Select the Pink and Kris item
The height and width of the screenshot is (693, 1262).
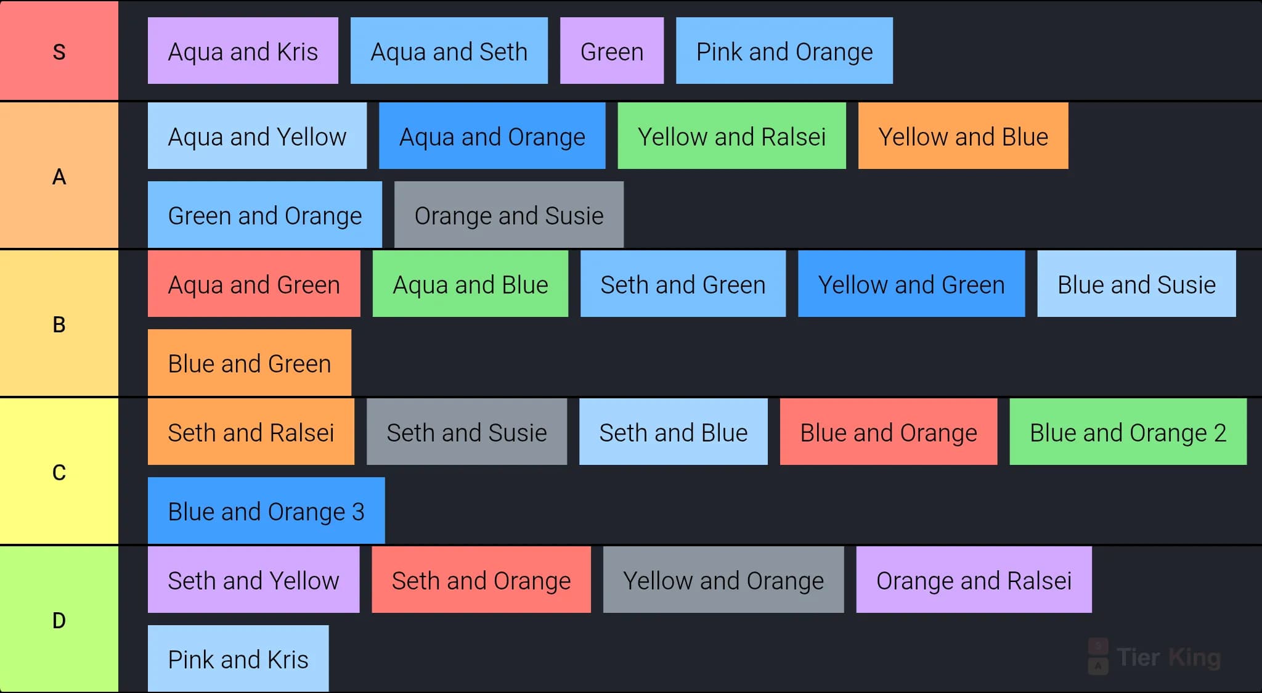coord(238,658)
